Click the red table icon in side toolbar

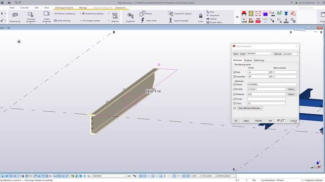point(244,14)
